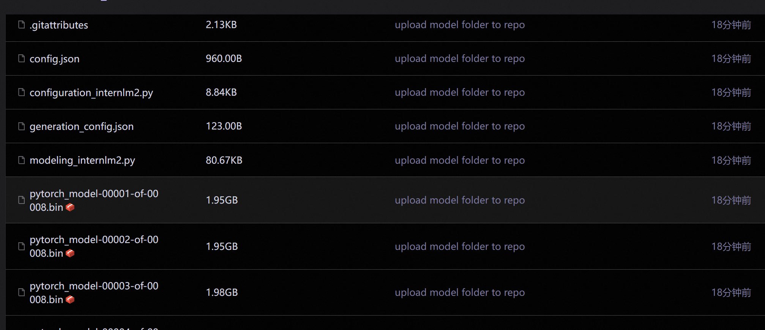The image size is (765, 330).
Task: Open the .gitattributes file
Action: (x=59, y=25)
